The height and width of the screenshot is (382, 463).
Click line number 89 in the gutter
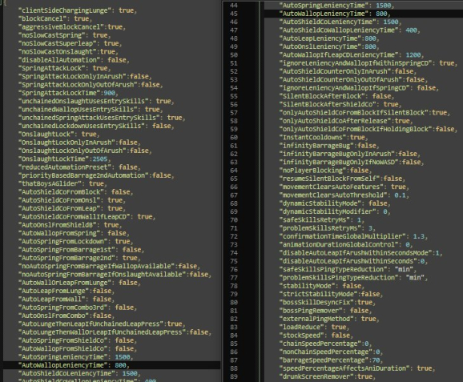point(234,376)
